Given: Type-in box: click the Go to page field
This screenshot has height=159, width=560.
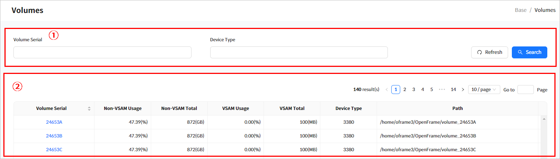Looking at the screenshot, I should pos(525,90).
